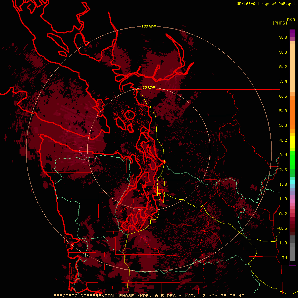Click the 0.2 scale value
Image resolution: width=298 pixels, height=298 pixels.
click(283, 214)
